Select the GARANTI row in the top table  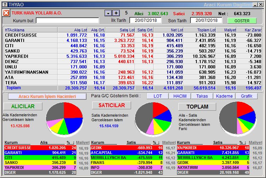point(133,41)
